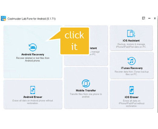Viewport: 158px width, 129px height.
Task: Click 'Backup, restore & manage' iOS description
Action: [x=131, y=45]
